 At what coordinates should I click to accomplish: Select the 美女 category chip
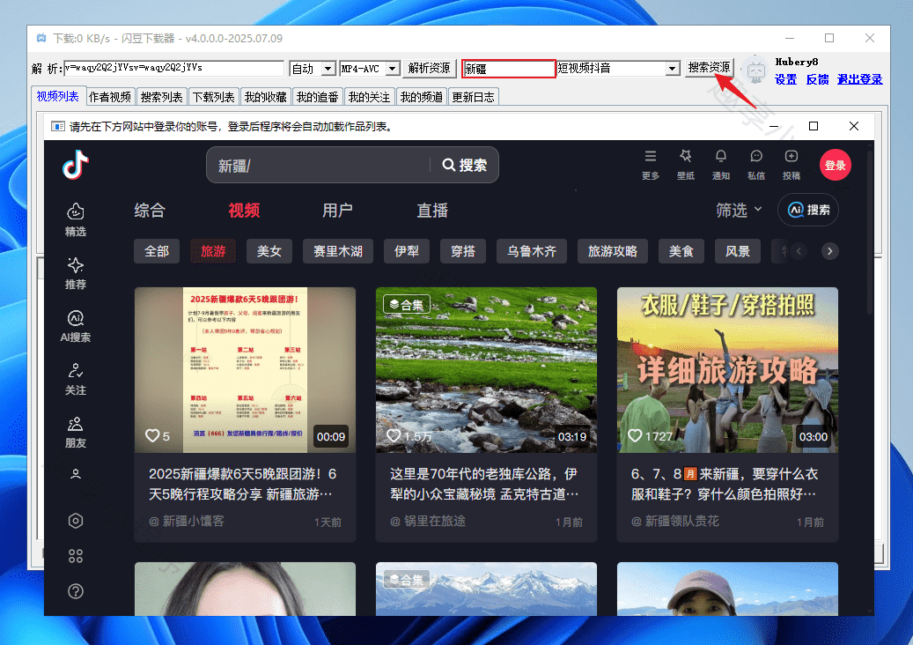(x=269, y=251)
